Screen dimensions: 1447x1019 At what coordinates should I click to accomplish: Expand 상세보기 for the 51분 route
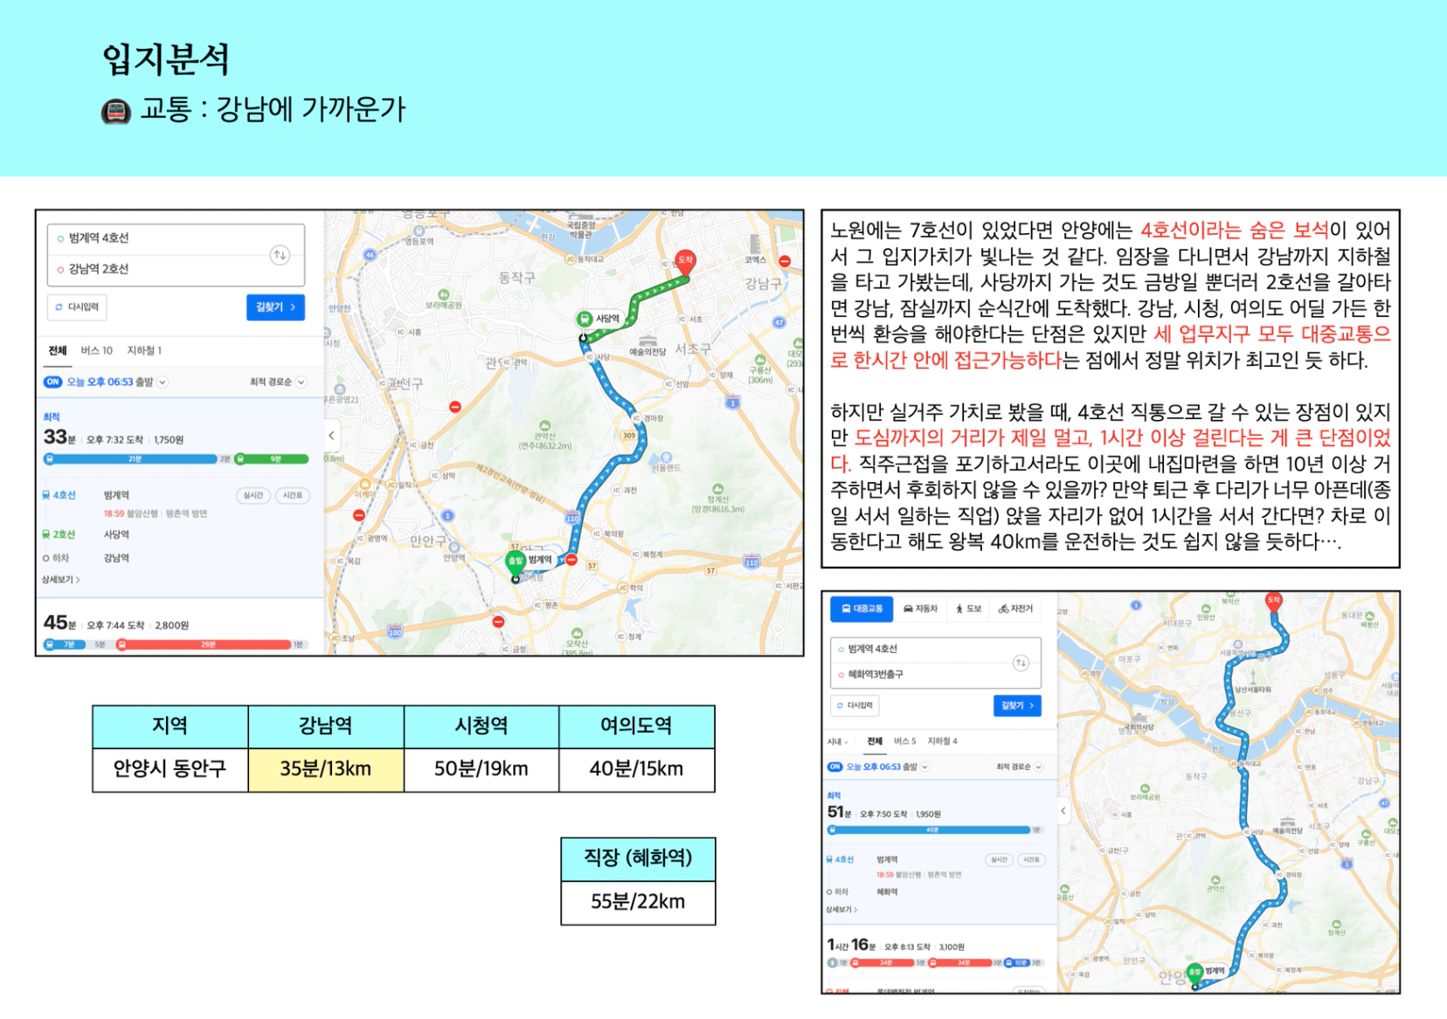(x=841, y=910)
